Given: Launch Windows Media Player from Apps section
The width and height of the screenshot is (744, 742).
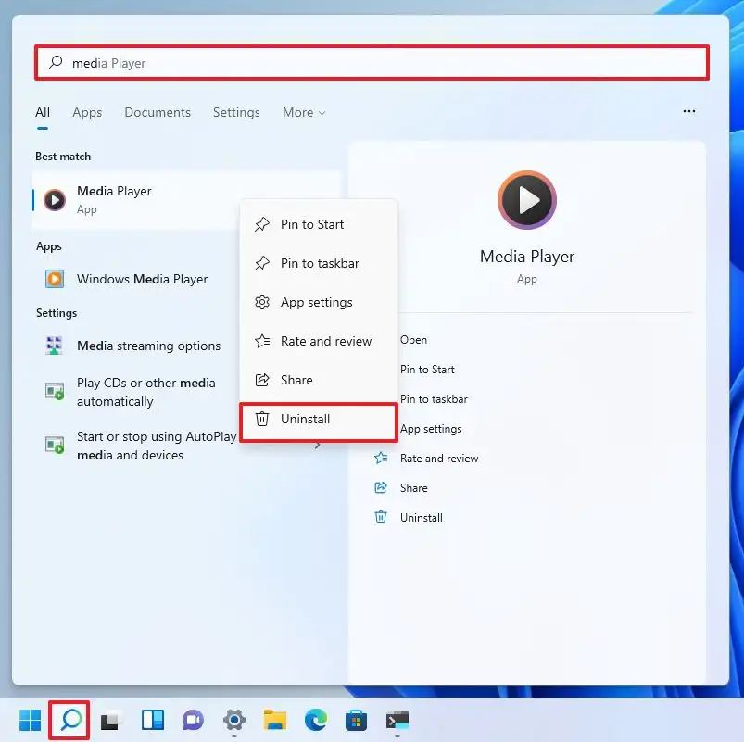Looking at the screenshot, I should [123, 279].
